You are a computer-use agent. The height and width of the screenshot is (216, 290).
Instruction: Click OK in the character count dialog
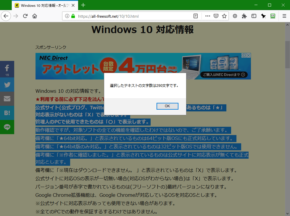point(167,106)
